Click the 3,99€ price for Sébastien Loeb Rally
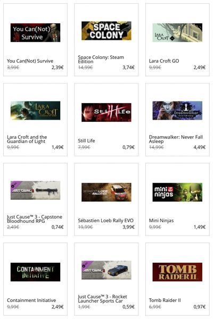Viewport: 213px width, 319px height. [x=129, y=227]
